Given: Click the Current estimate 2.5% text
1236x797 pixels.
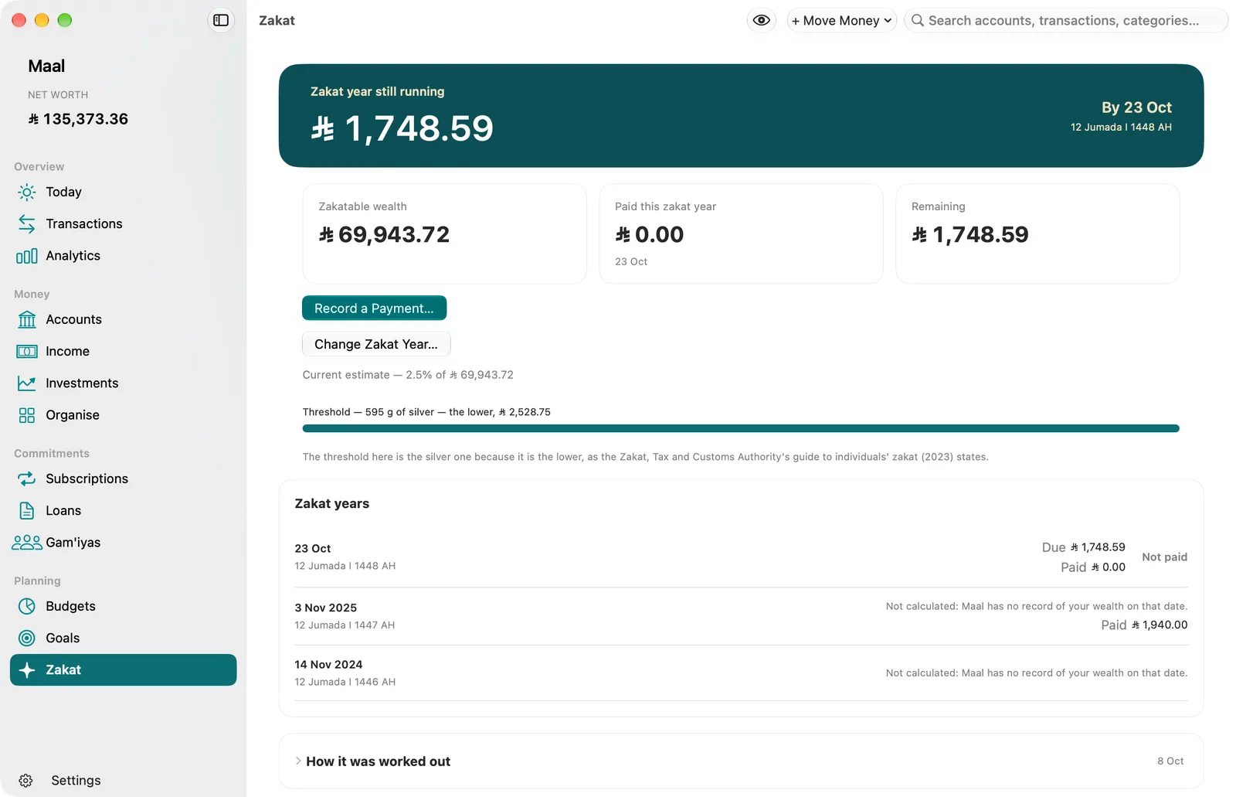Looking at the screenshot, I should pos(408,375).
